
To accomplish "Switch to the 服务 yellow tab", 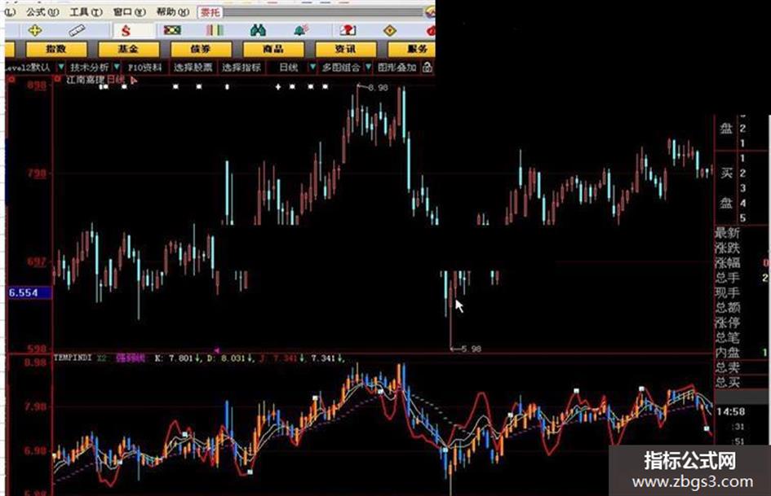I will point(411,49).
